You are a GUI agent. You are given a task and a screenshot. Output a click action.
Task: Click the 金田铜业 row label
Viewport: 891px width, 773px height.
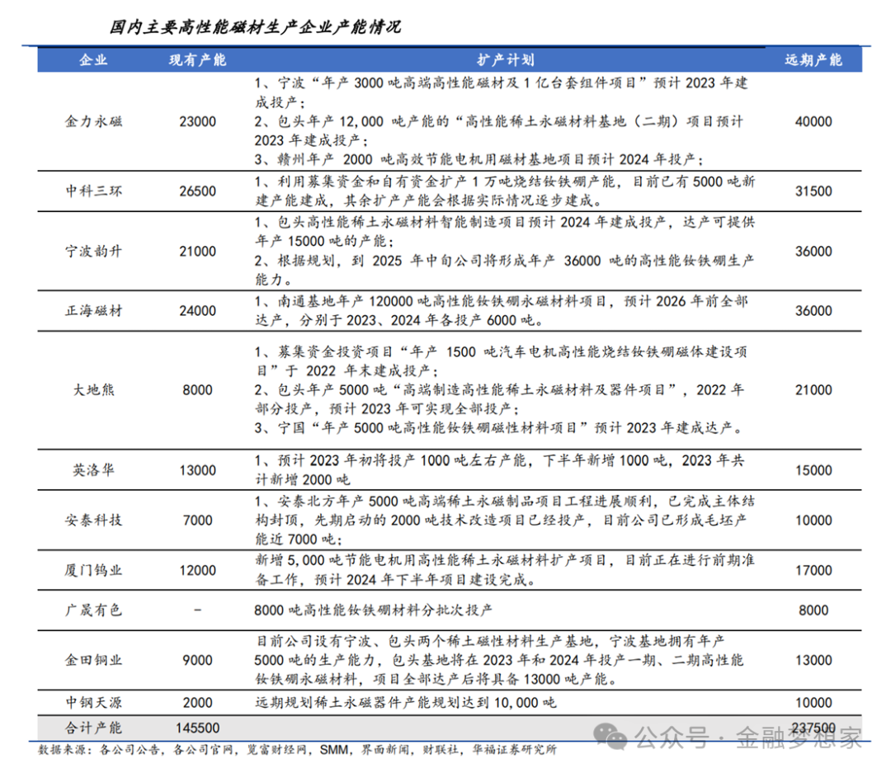[x=93, y=660]
